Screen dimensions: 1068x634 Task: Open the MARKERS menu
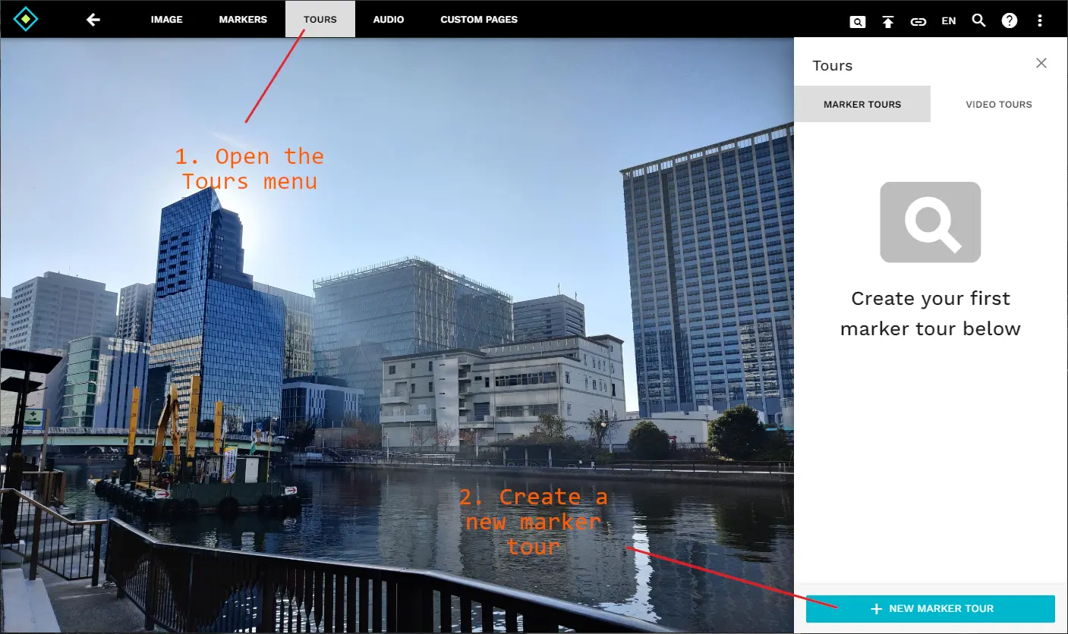pyautogui.click(x=243, y=20)
